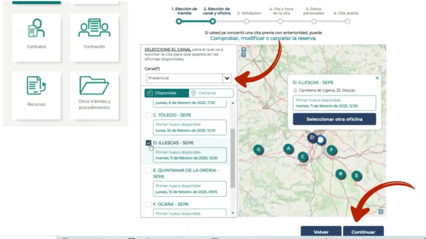The image size is (426, 239).
Task: Open the Formación category card icon
Action: click(x=94, y=28)
